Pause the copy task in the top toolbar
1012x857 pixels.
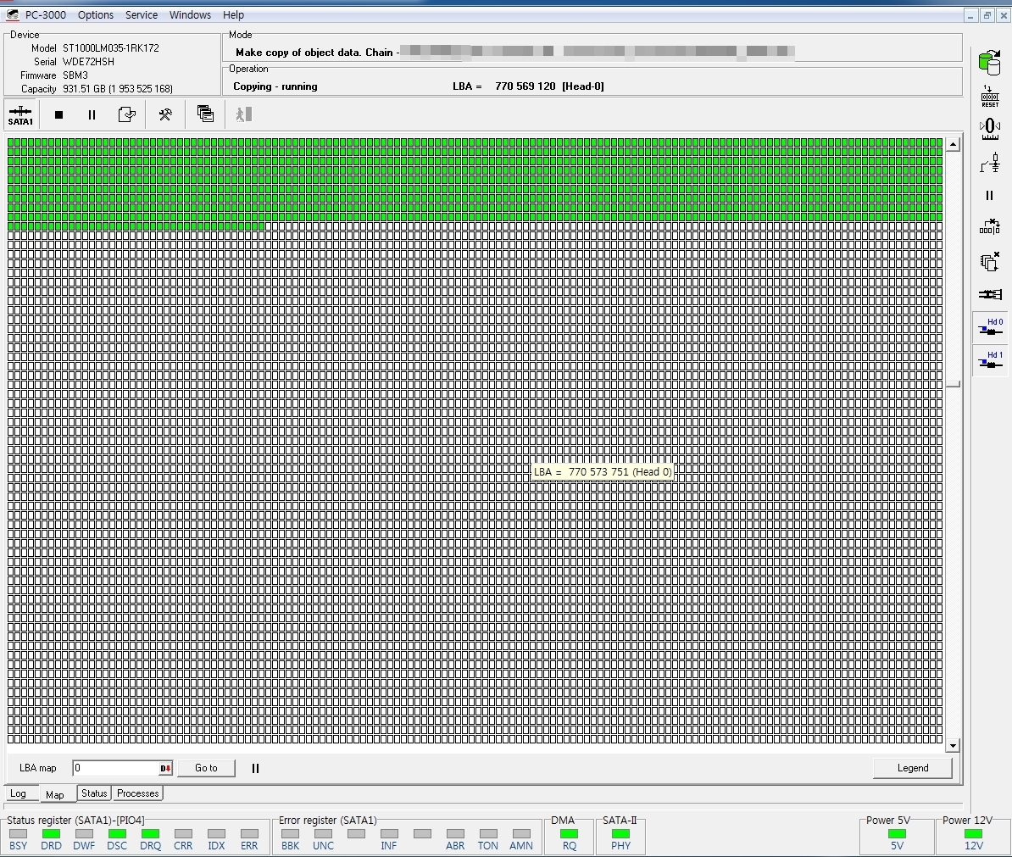click(x=92, y=115)
